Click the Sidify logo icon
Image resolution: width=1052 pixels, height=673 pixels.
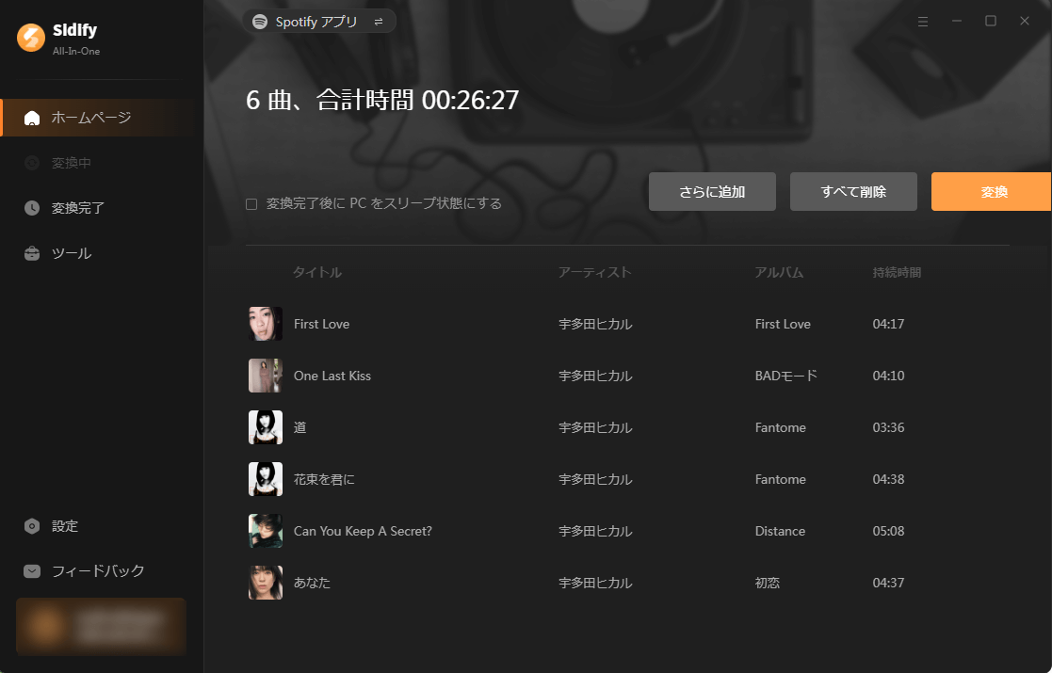click(x=31, y=38)
